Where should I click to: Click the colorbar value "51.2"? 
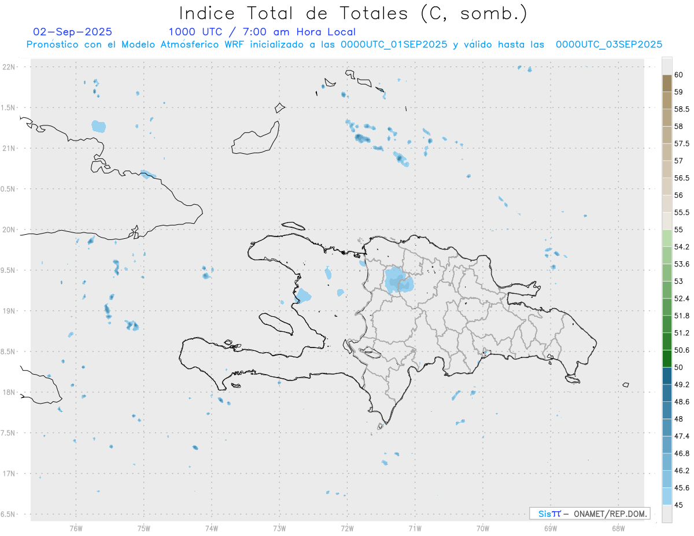point(681,333)
